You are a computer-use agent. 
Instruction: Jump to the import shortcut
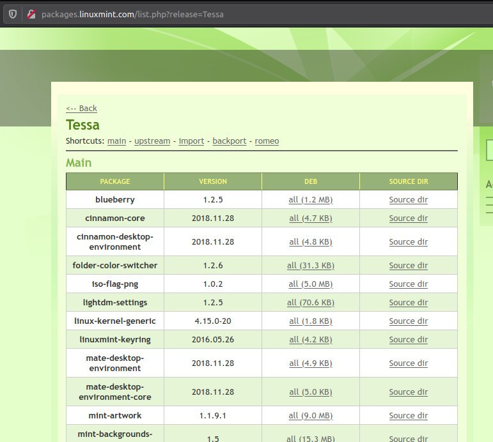(x=191, y=141)
